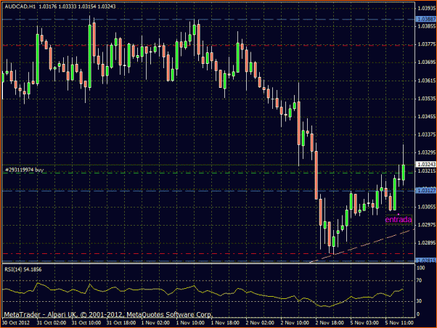The height and width of the screenshot is (328, 437).
Task: Select the #293119974 buy order label
Action: tap(24, 170)
